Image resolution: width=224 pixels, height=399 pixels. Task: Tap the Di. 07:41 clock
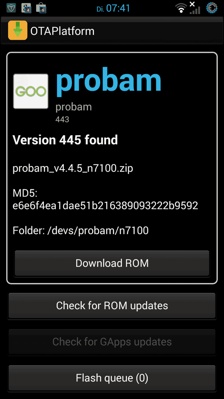(113, 8)
